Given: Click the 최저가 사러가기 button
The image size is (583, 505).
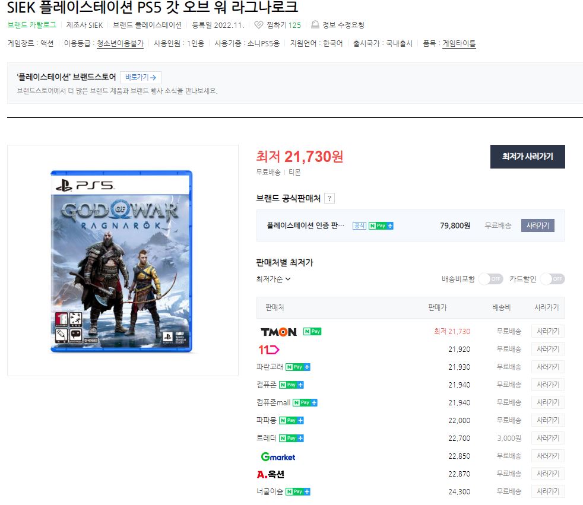Looking at the screenshot, I should point(527,157).
